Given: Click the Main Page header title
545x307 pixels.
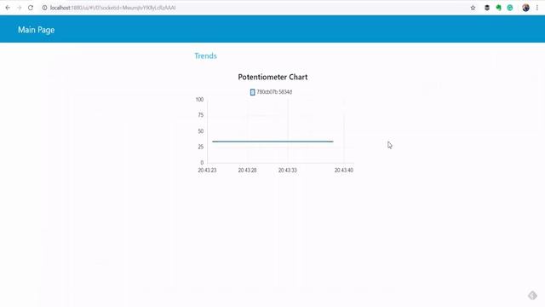Looking at the screenshot, I should click(x=36, y=30).
